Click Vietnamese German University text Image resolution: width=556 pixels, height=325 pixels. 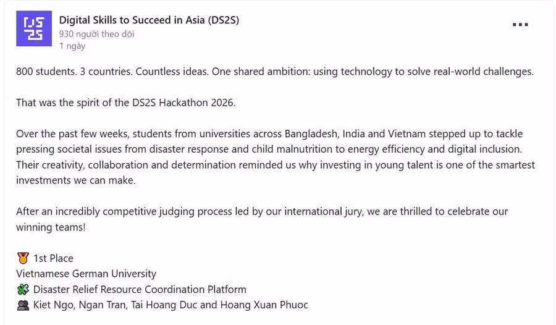pos(86,274)
